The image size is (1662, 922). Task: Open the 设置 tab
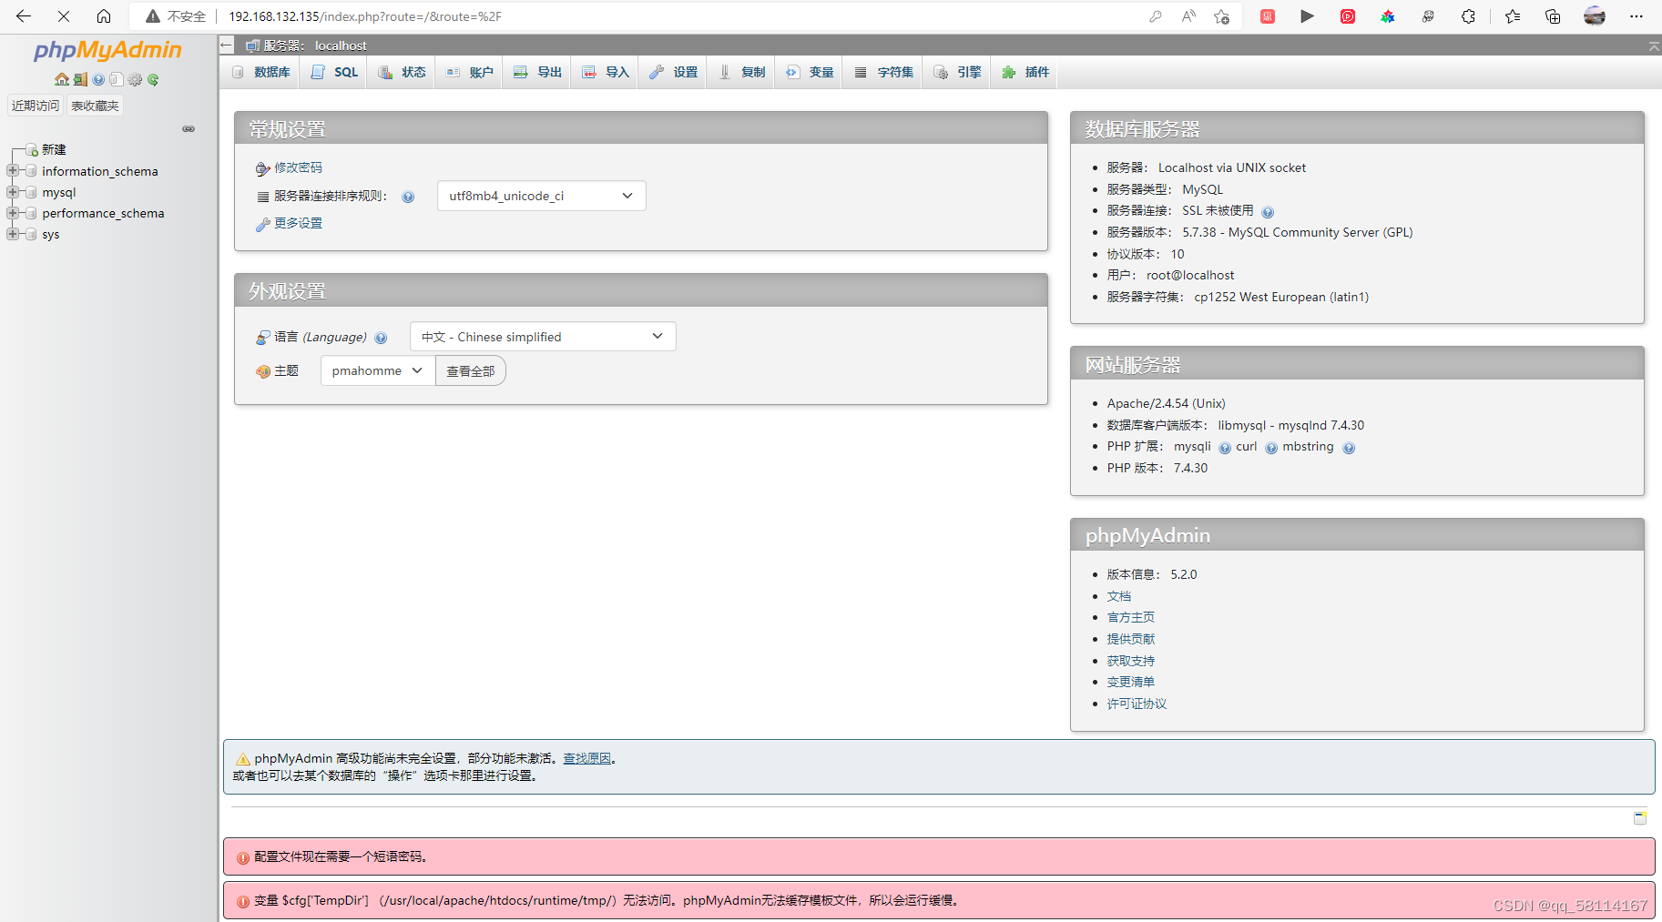(x=673, y=72)
